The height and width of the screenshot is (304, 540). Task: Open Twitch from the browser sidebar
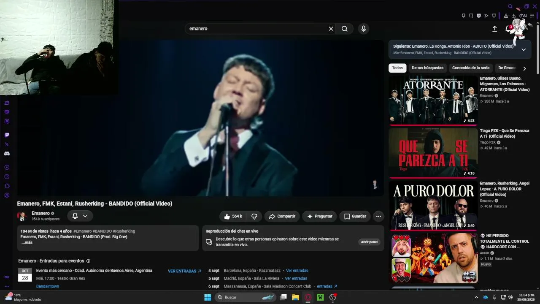[x=7, y=135]
